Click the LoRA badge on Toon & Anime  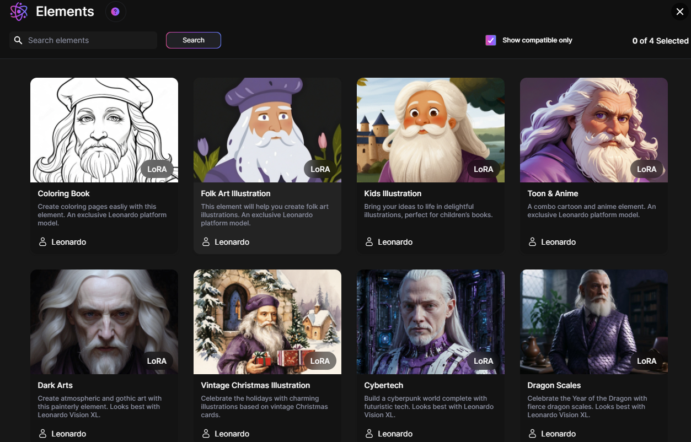click(x=646, y=169)
